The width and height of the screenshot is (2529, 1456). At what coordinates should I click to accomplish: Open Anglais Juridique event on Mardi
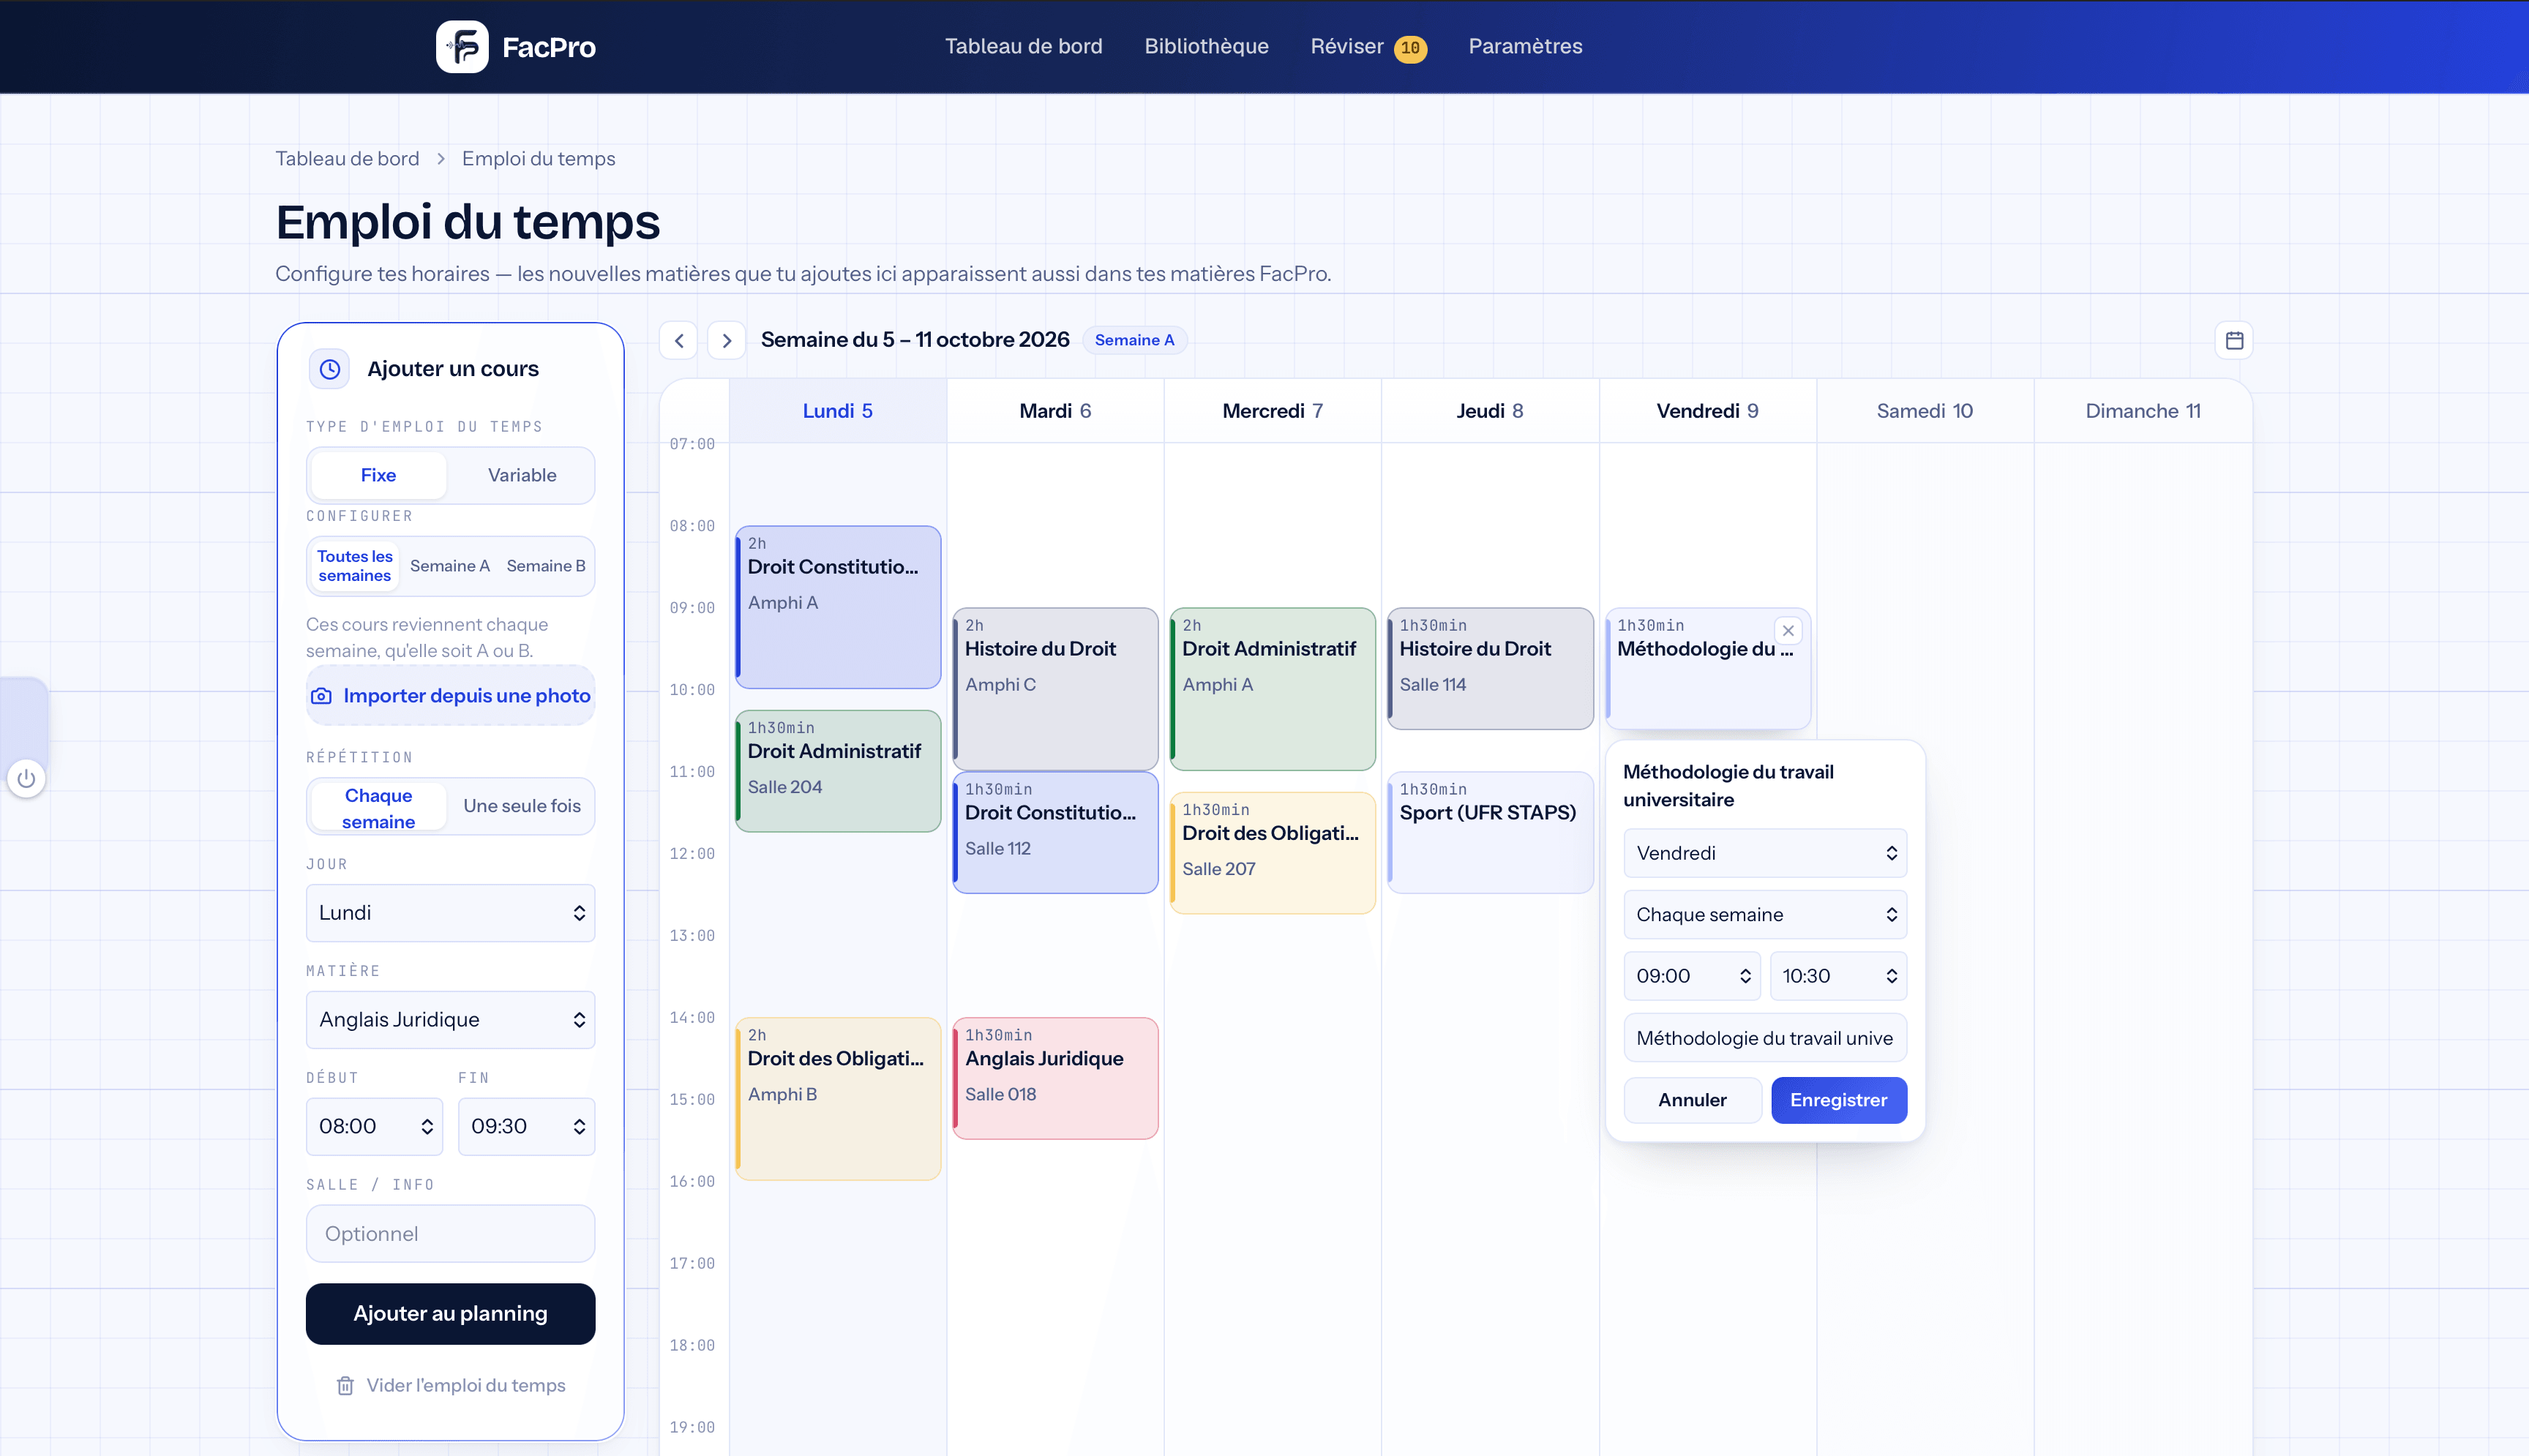[x=1055, y=1078]
